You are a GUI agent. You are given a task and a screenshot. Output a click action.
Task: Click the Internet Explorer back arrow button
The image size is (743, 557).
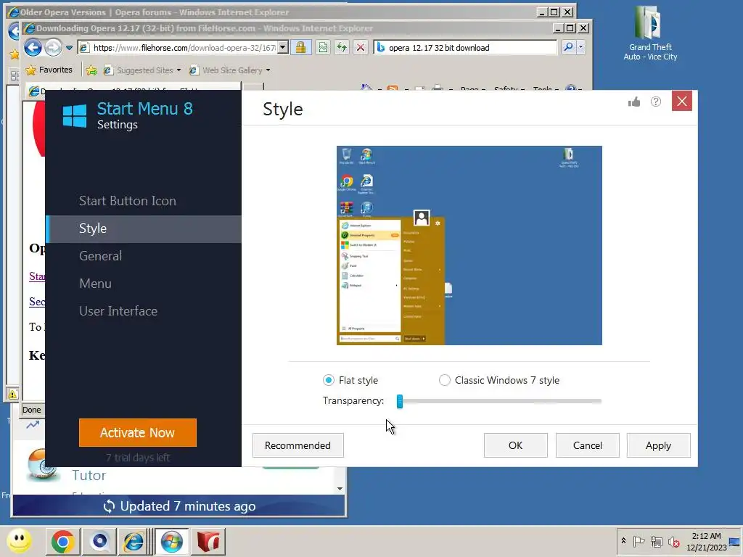pyautogui.click(x=33, y=47)
